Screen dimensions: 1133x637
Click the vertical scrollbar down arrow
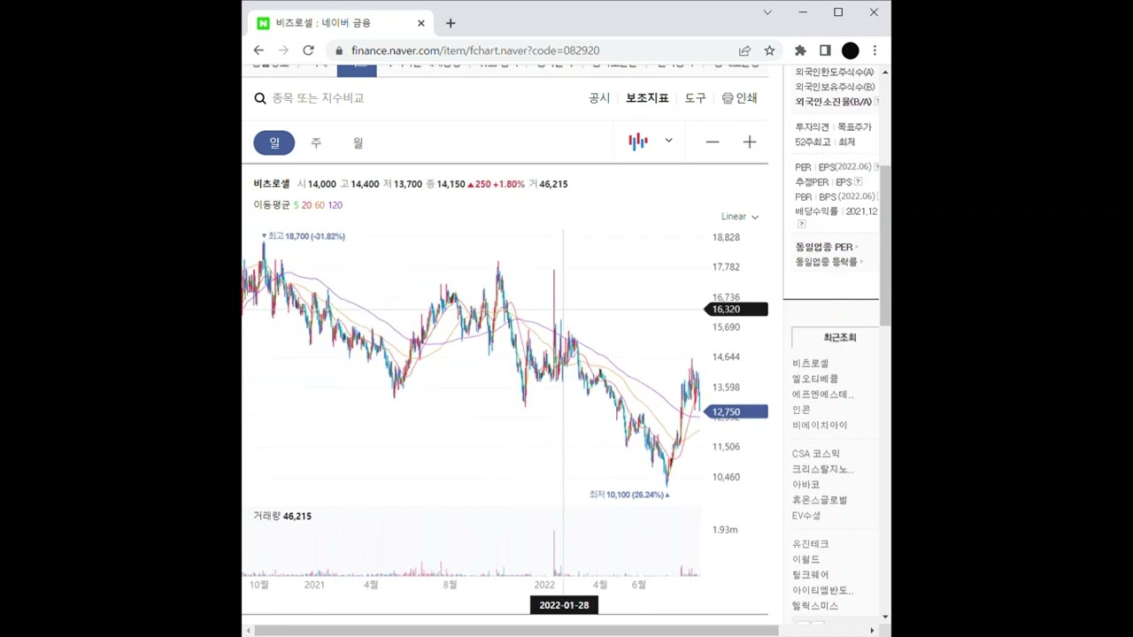[x=885, y=617]
